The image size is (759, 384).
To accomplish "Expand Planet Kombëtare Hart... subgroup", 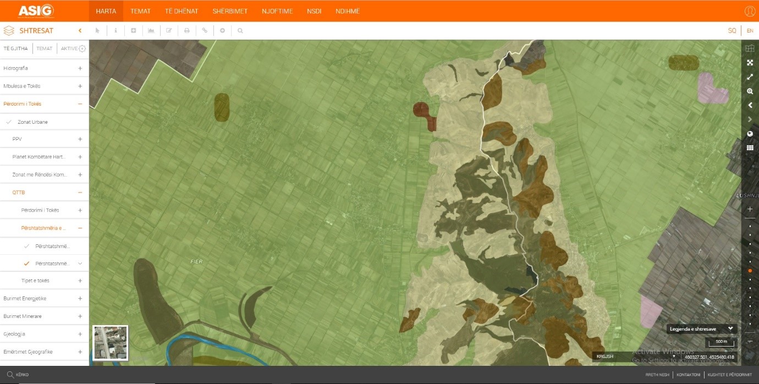I will point(80,157).
